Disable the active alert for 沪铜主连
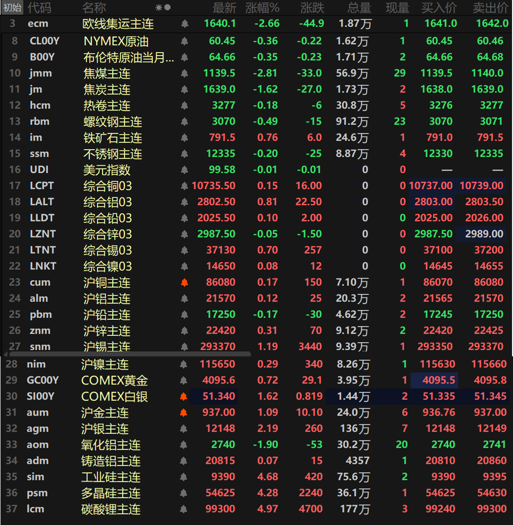The height and width of the screenshot is (525, 513). click(184, 282)
